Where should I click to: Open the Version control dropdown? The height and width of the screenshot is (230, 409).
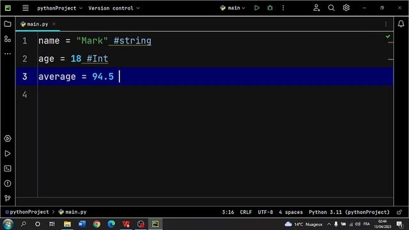click(x=114, y=8)
